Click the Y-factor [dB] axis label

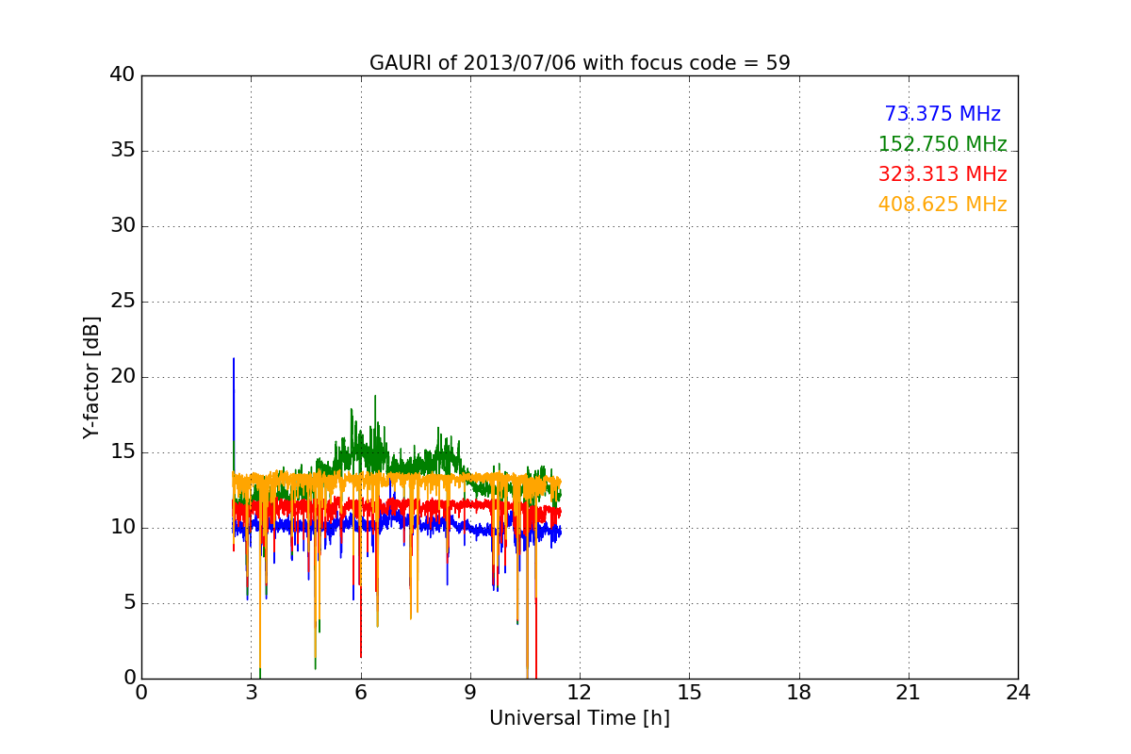point(91,377)
